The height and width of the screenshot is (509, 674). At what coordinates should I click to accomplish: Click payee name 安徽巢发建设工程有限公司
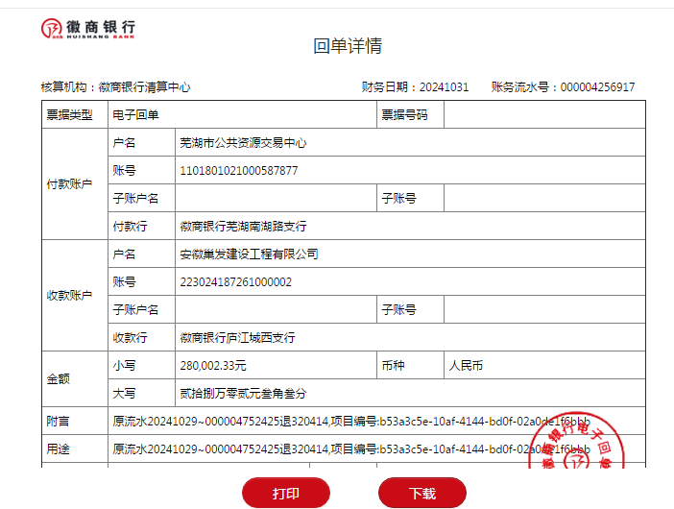[x=249, y=254]
